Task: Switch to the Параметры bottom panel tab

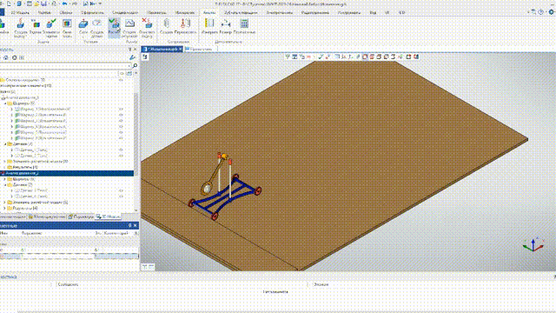Action: [x=81, y=216]
